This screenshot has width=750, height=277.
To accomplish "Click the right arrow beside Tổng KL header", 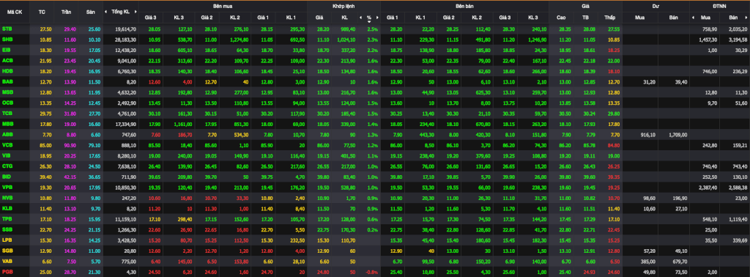I will pos(135,12).
